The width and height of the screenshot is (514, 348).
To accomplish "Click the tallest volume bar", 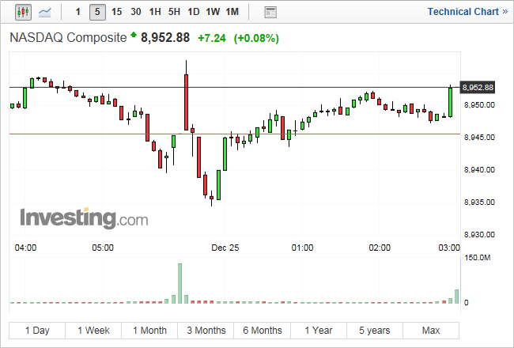I will coord(180,283).
